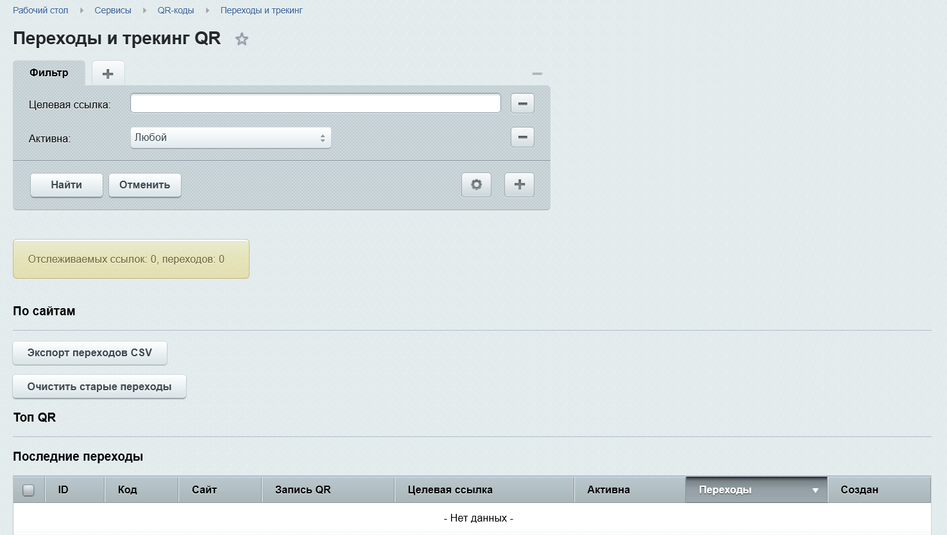Tick the select-all checkbox in table header
The image size is (947, 535).
[x=28, y=490]
